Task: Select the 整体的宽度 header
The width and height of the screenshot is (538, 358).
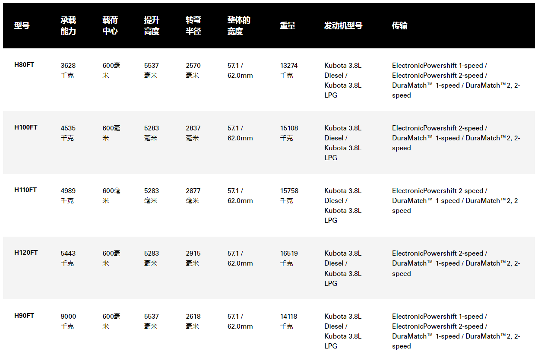Action: [239, 26]
